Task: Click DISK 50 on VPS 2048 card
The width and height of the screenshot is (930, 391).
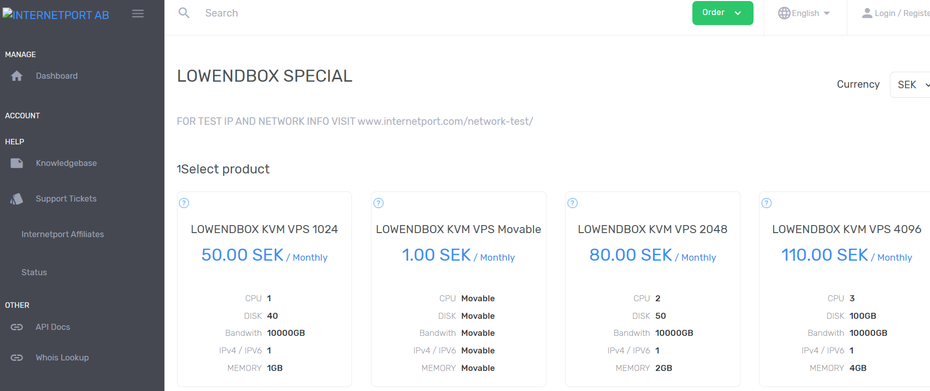Action: [x=649, y=316]
